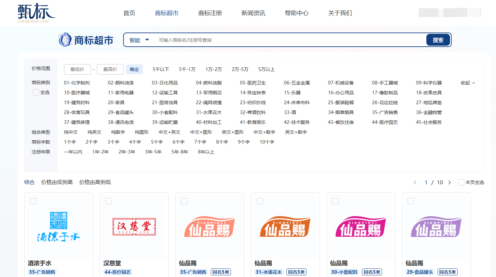The height and width of the screenshot is (277, 496).
Task: Select checkbox on 仙品赐 29-食品罐头 card
Action: tap(411, 201)
